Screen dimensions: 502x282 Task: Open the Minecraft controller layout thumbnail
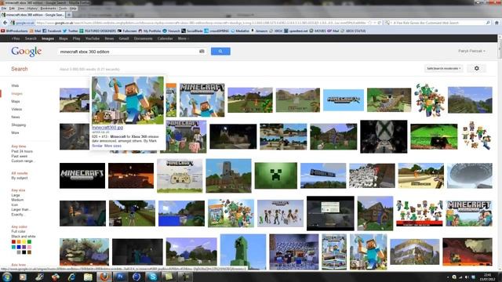click(x=180, y=175)
